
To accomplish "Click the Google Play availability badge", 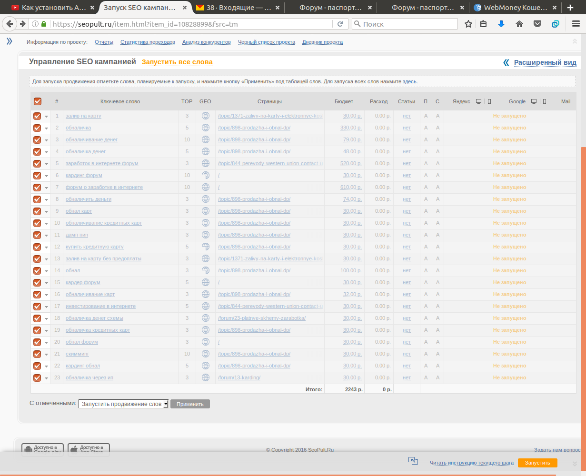I will coord(42,449).
